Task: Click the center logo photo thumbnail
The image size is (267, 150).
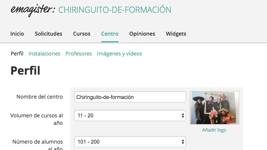Action: click(x=214, y=108)
